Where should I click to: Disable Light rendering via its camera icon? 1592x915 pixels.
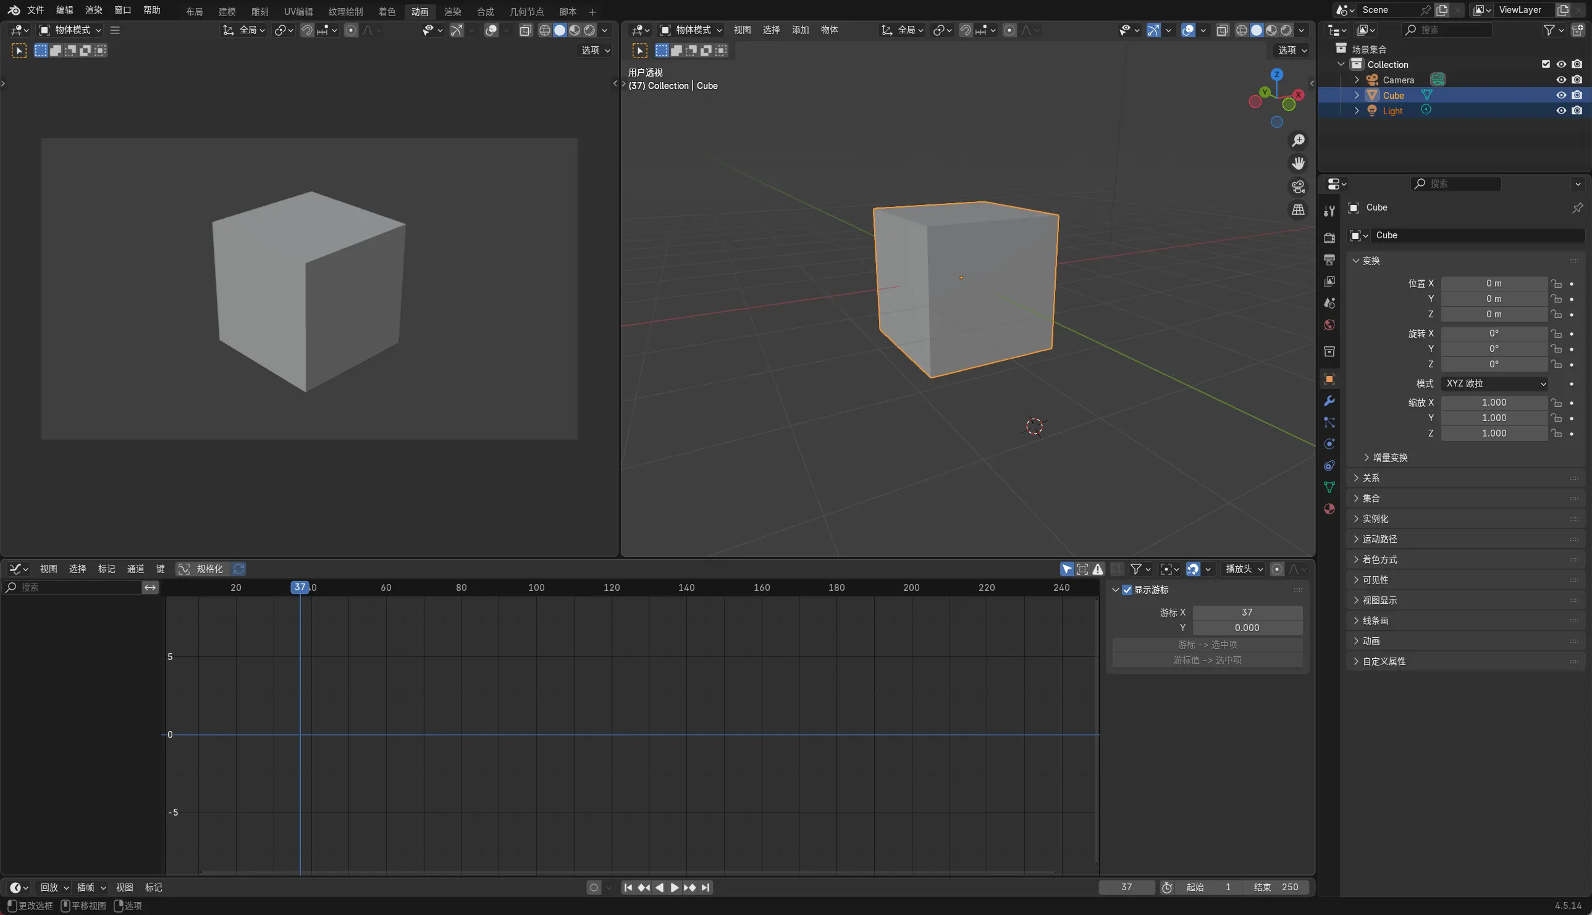[1577, 111]
